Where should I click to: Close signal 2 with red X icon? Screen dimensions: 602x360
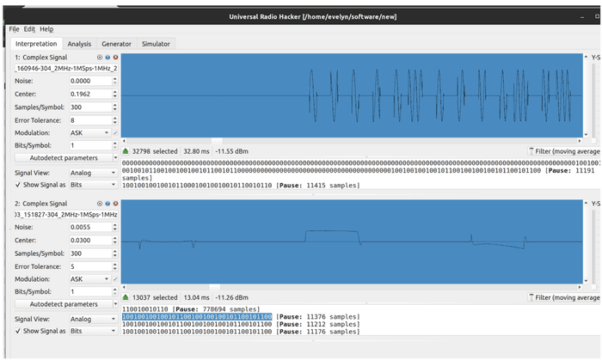tap(115, 204)
